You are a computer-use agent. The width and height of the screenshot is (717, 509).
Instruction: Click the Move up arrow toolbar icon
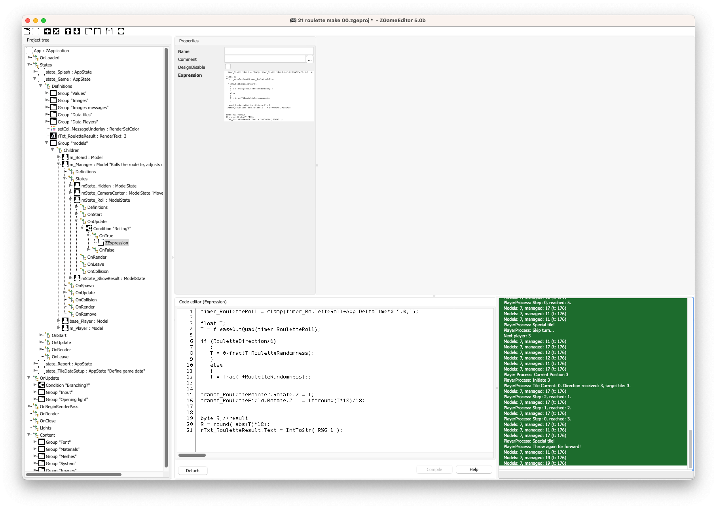tap(68, 31)
